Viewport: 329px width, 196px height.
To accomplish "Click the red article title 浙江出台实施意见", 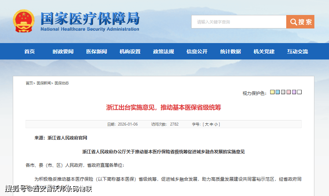I will coord(163,107).
